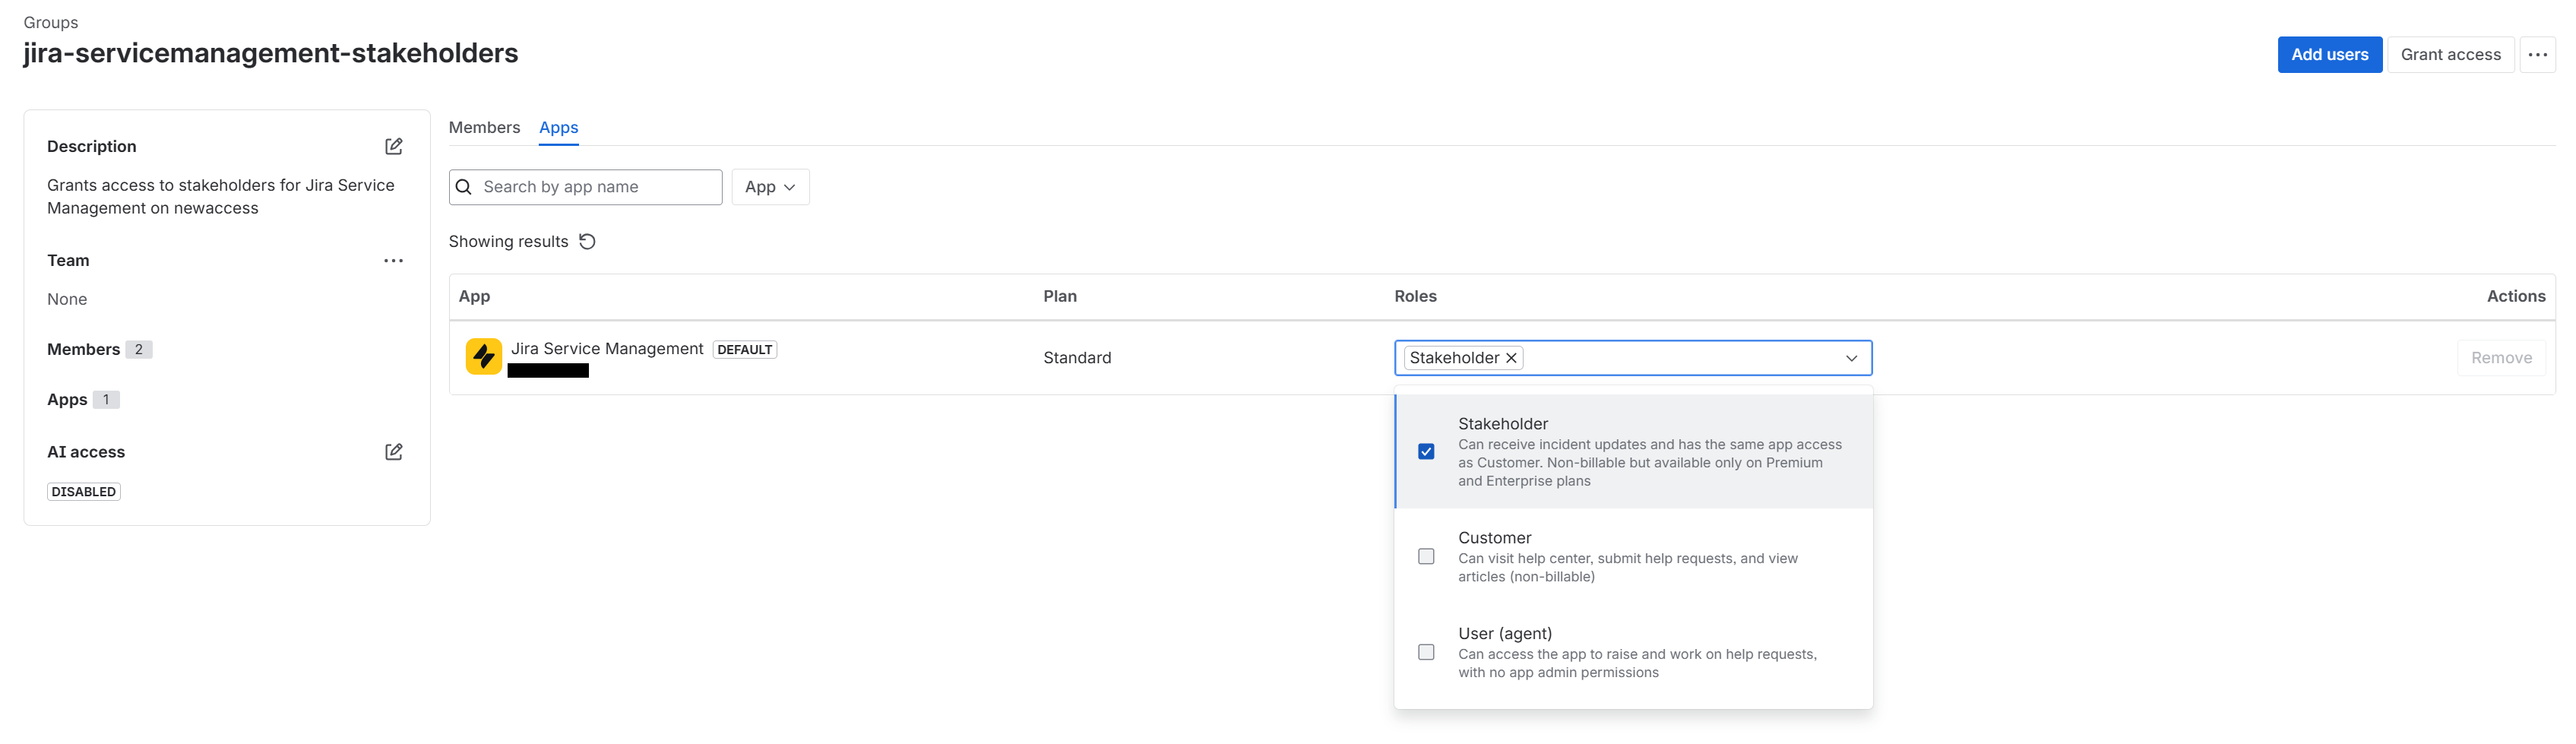Focus the Search by app name field
Viewport: 2576px width, 744px height.
click(x=585, y=187)
